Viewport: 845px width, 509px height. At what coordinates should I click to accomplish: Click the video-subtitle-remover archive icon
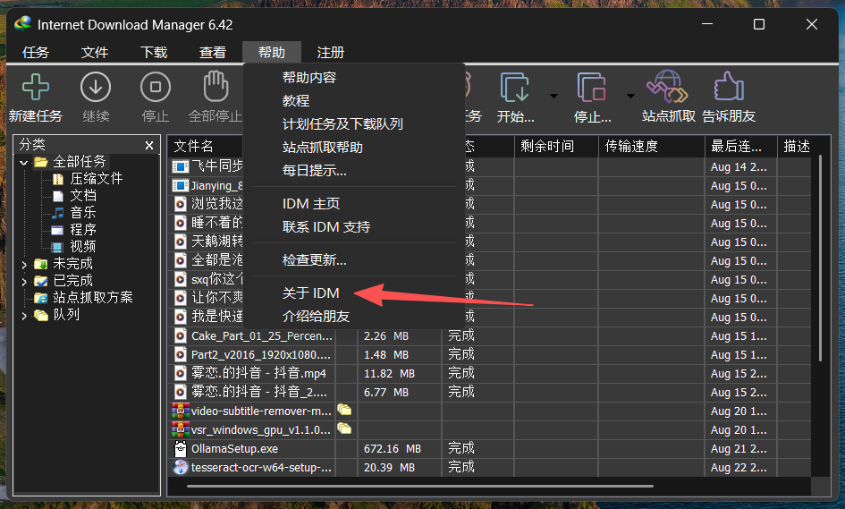pyautogui.click(x=180, y=411)
